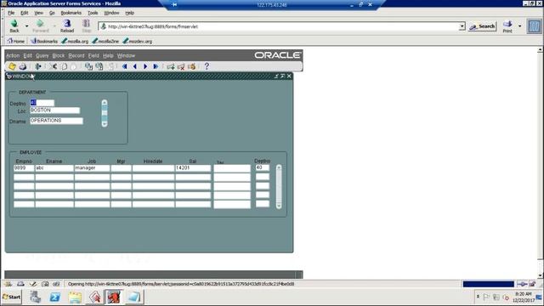Click the Home bookmark toolbar link
Screen dimensions: 544x306
click(x=16, y=41)
